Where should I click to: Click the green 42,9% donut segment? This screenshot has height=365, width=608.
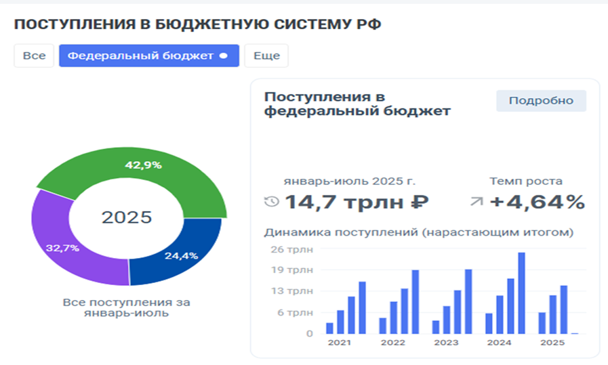coord(144,165)
